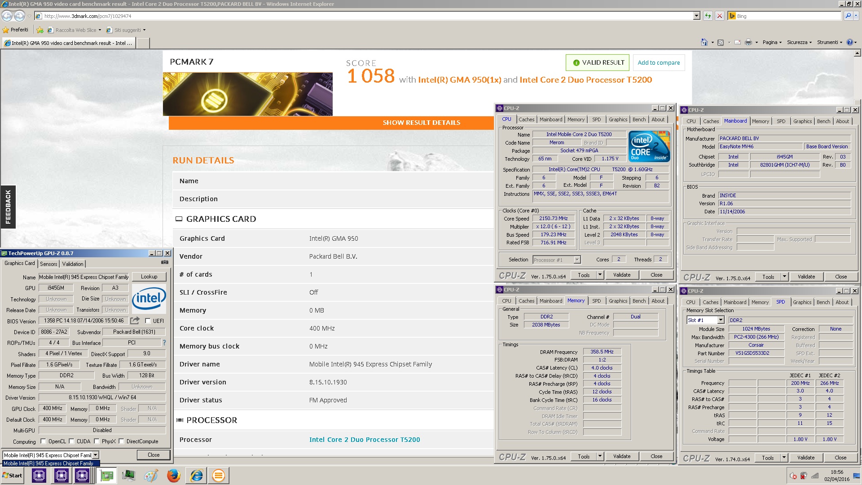This screenshot has width=862, height=485.
Task: Click the page scrollbar up arrow
Action: [x=857, y=53]
